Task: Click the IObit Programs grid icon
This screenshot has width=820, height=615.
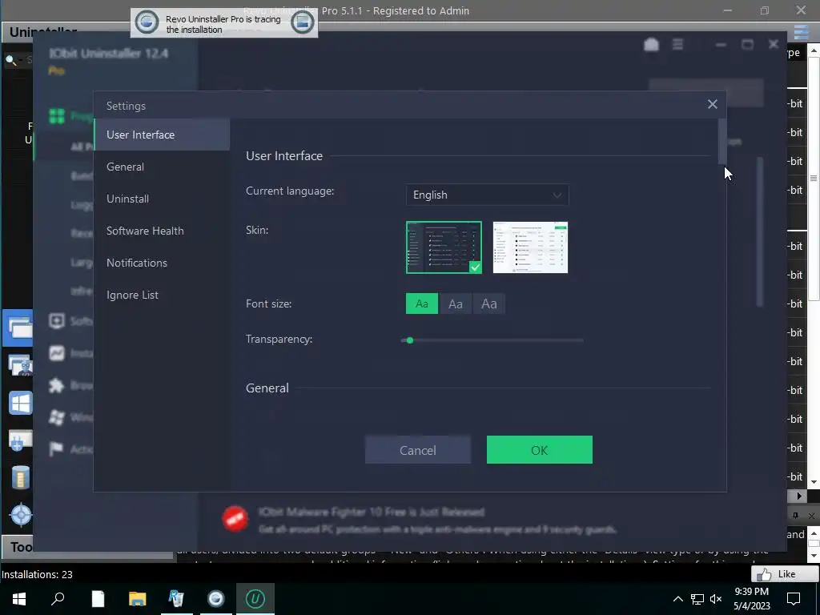Action: pyautogui.click(x=57, y=115)
